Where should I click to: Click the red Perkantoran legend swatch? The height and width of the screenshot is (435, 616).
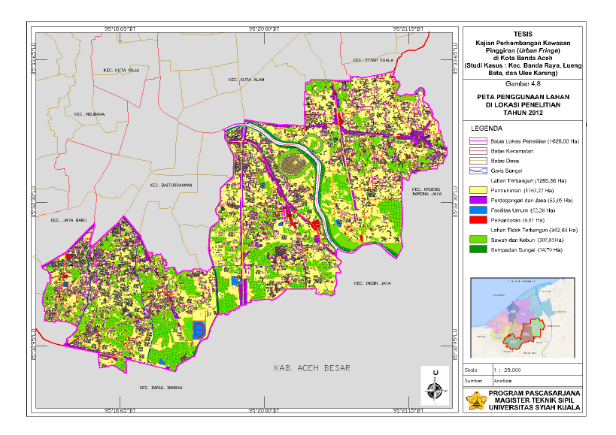pyautogui.click(x=478, y=220)
